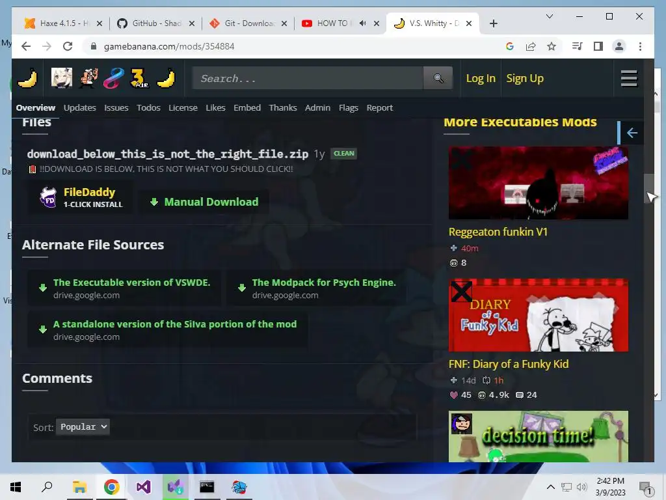Click the GameBanana search field

click(308, 78)
